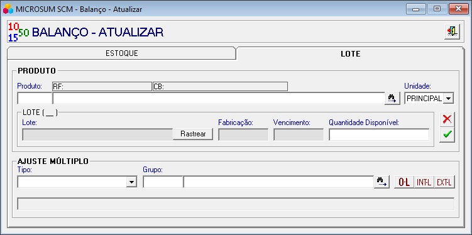Open Grupo search binoculars icon
Viewport: 472px width, 235px height.
coord(381,182)
